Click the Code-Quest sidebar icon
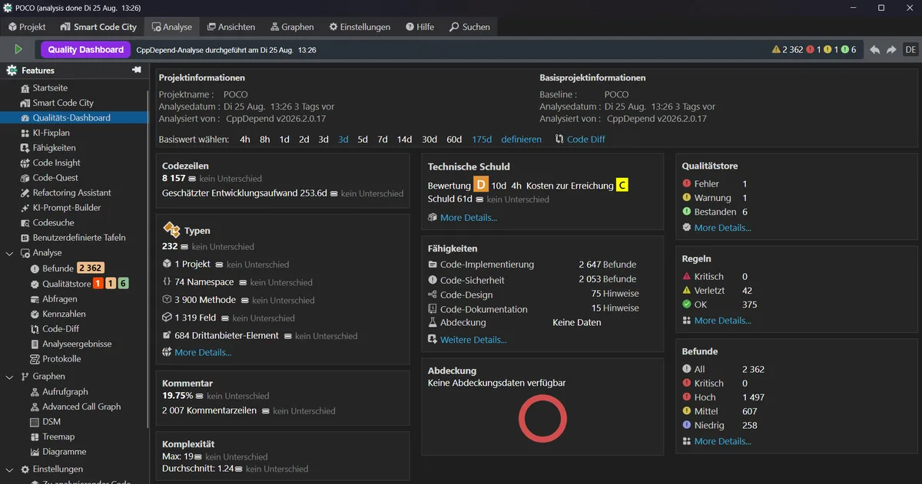 tap(25, 177)
